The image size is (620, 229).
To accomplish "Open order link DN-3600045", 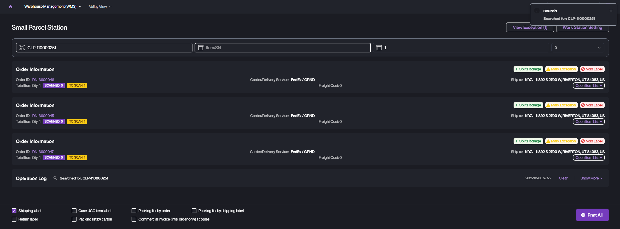I will tap(43, 116).
